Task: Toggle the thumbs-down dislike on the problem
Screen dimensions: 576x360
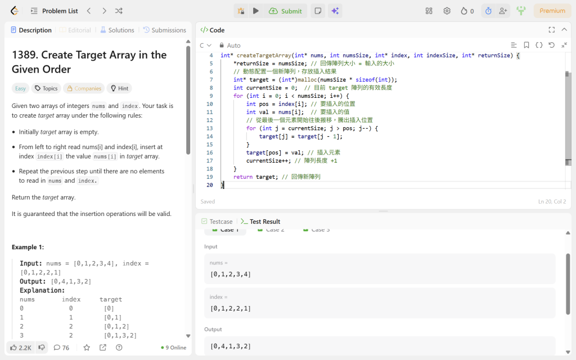Action: (x=42, y=348)
